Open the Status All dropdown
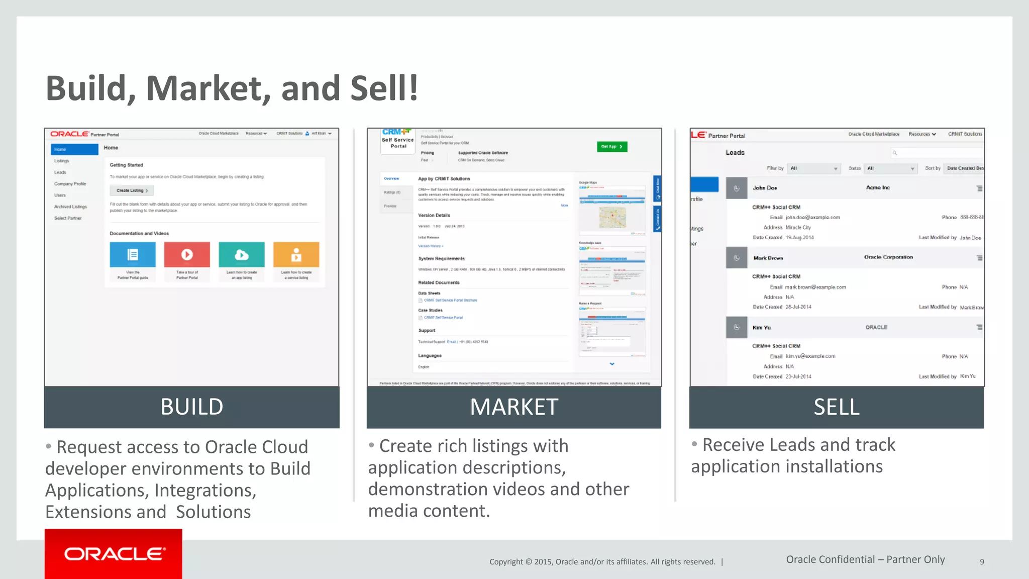The width and height of the screenshot is (1029, 579). [890, 168]
